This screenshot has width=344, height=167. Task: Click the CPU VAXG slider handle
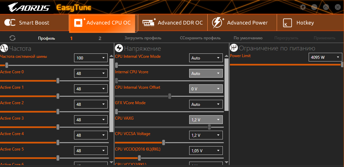coord(209,127)
